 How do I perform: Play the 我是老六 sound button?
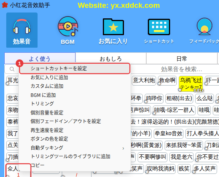[181, 157]
